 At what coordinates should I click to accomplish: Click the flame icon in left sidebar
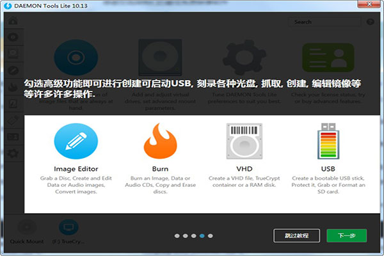[12, 86]
